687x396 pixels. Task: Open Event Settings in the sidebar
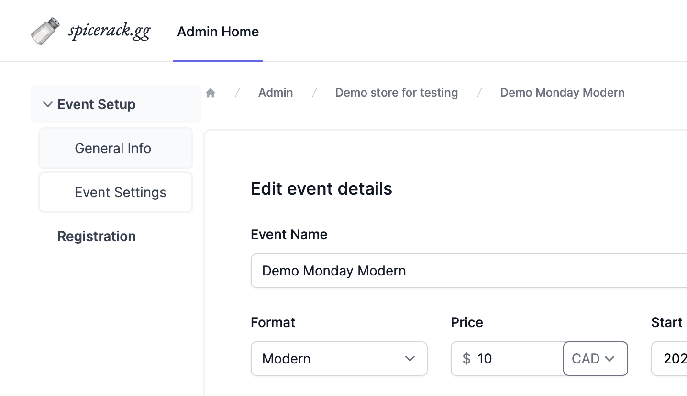pyautogui.click(x=120, y=192)
